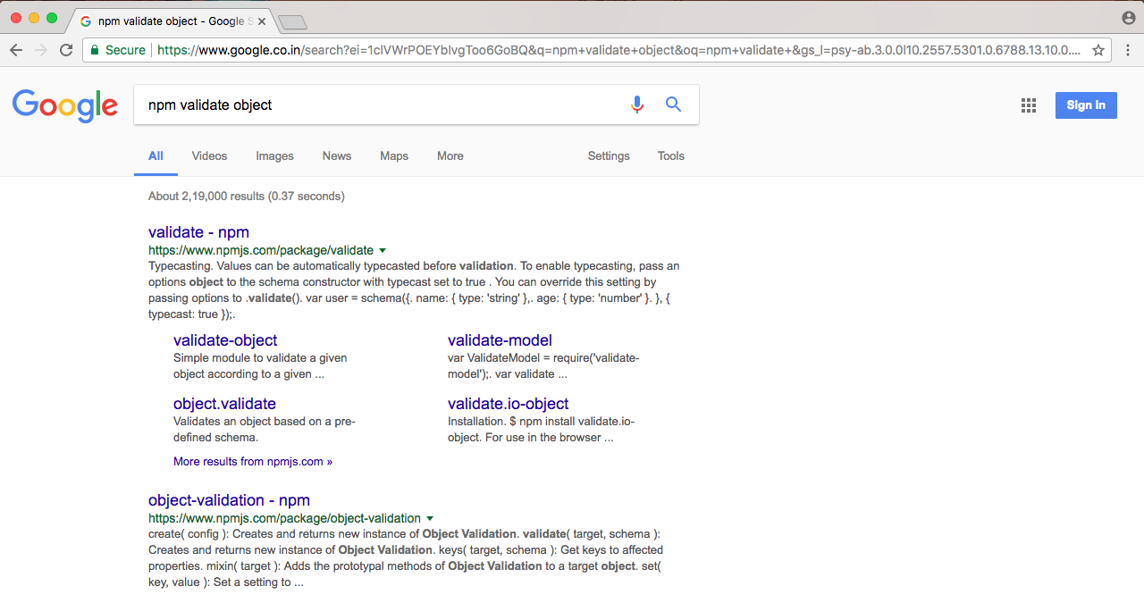Open the object-validation - npm result
This screenshot has height=603, width=1144.
click(x=229, y=500)
